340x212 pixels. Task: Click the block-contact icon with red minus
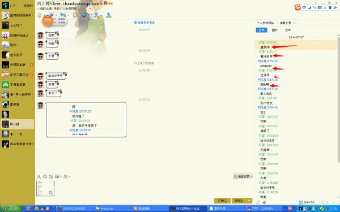pyautogui.click(x=96, y=15)
